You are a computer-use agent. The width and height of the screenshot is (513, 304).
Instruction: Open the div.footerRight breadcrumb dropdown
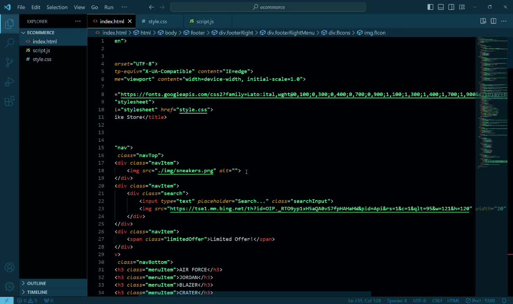point(232,33)
